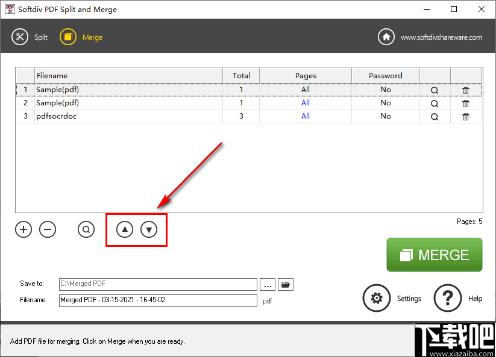
Task: Click the Filename column header
Action: [128, 75]
